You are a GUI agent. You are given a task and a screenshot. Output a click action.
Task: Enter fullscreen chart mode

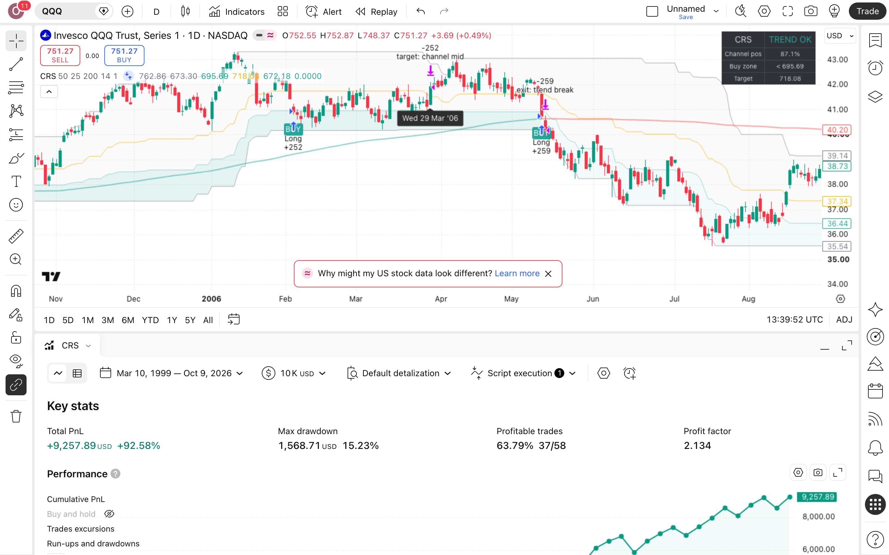coord(788,11)
